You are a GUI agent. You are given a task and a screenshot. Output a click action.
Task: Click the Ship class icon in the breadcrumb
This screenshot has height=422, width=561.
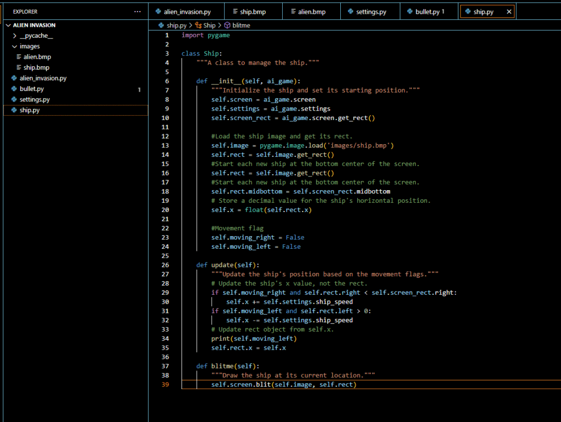click(x=198, y=25)
